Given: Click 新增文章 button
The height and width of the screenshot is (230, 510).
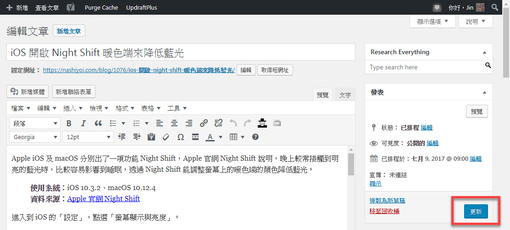Looking at the screenshot, I should [x=69, y=31].
